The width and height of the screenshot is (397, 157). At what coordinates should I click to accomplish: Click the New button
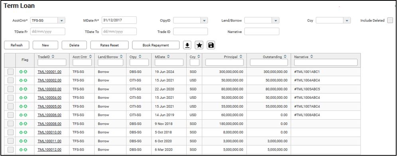(x=45, y=45)
